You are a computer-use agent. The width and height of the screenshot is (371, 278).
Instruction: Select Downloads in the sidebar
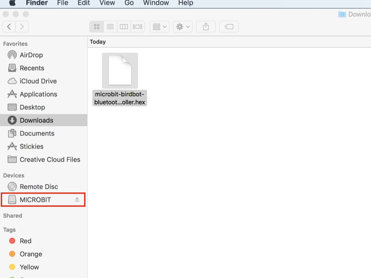(44, 120)
